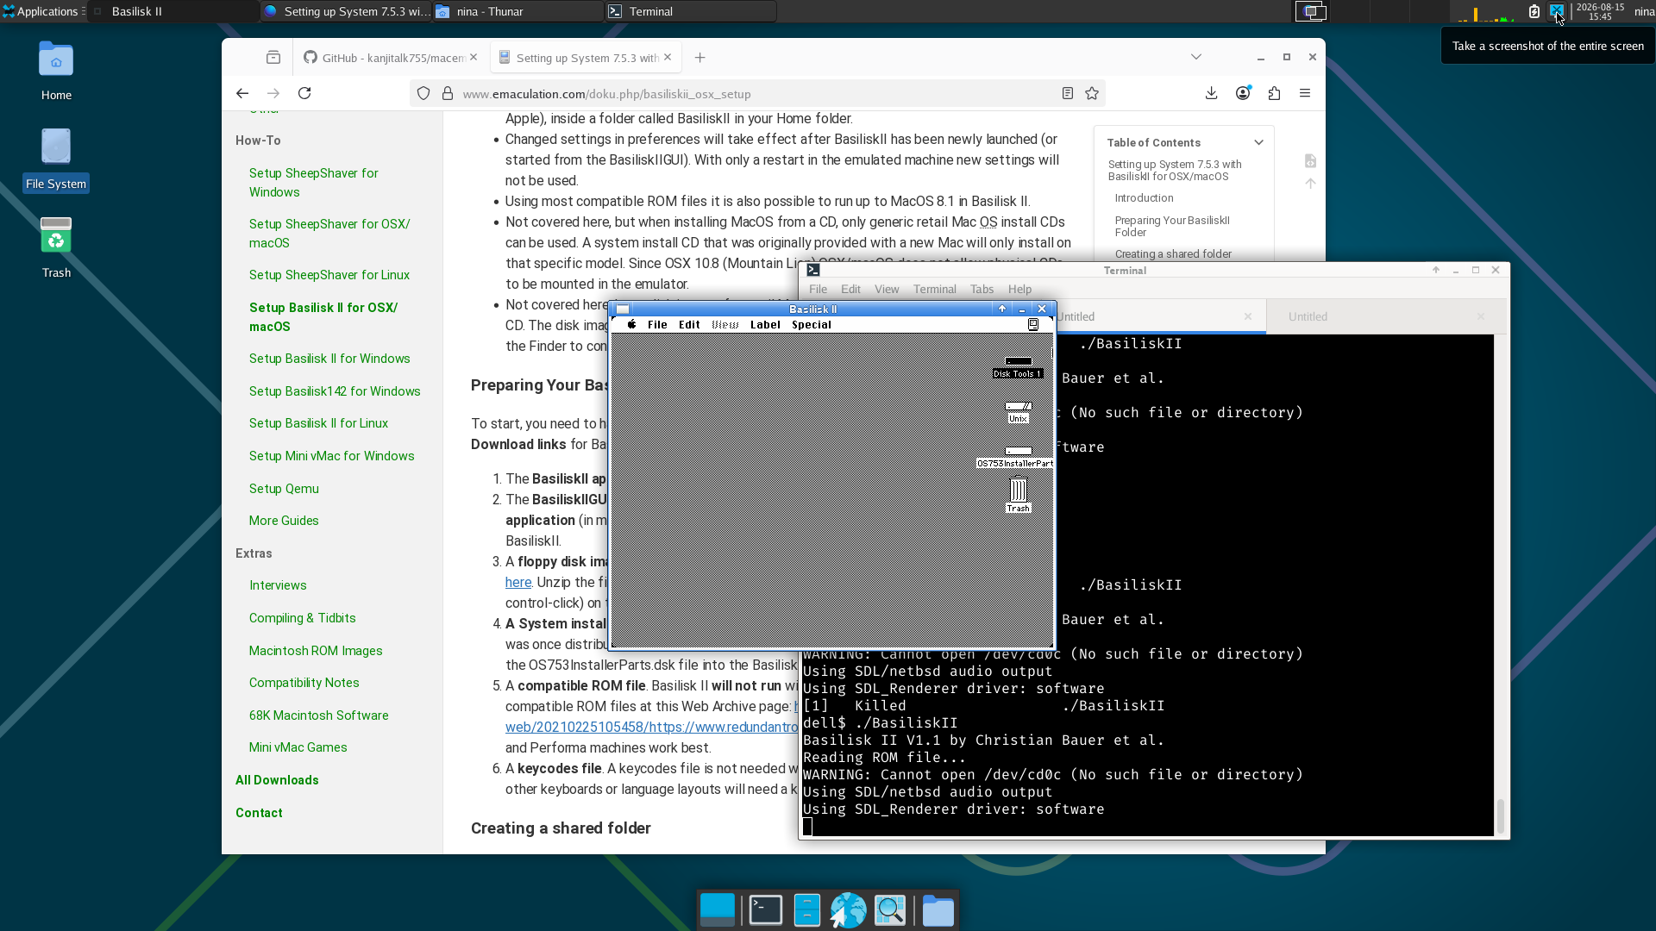The image size is (1656, 931).
Task: Open the Compatibility Notes link
Action: (304, 683)
